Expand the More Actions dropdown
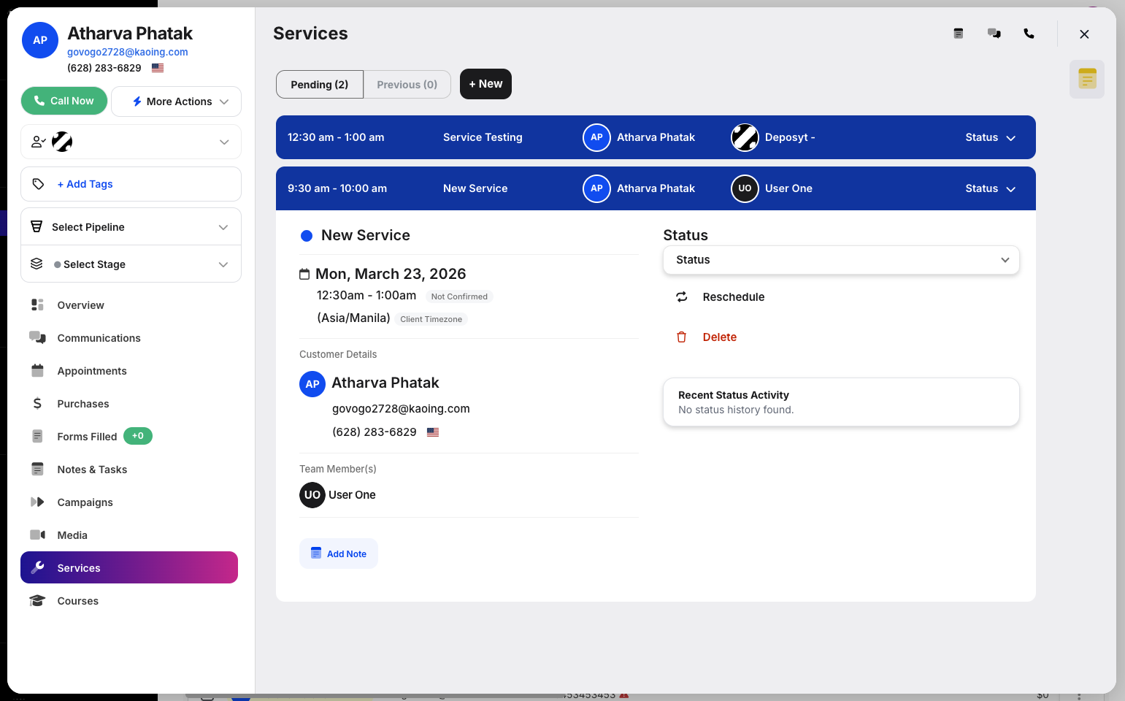The image size is (1125, 701). pyautogui.click(x=176, y=101)
